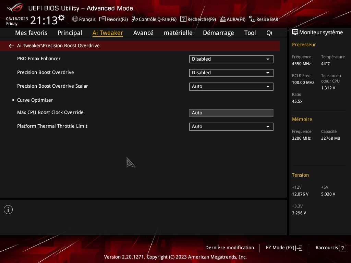Click the back arrow in breadcrumb
The height and width of the screenshot is (263, 351).
pyautogui.click(x=11, y=46)
